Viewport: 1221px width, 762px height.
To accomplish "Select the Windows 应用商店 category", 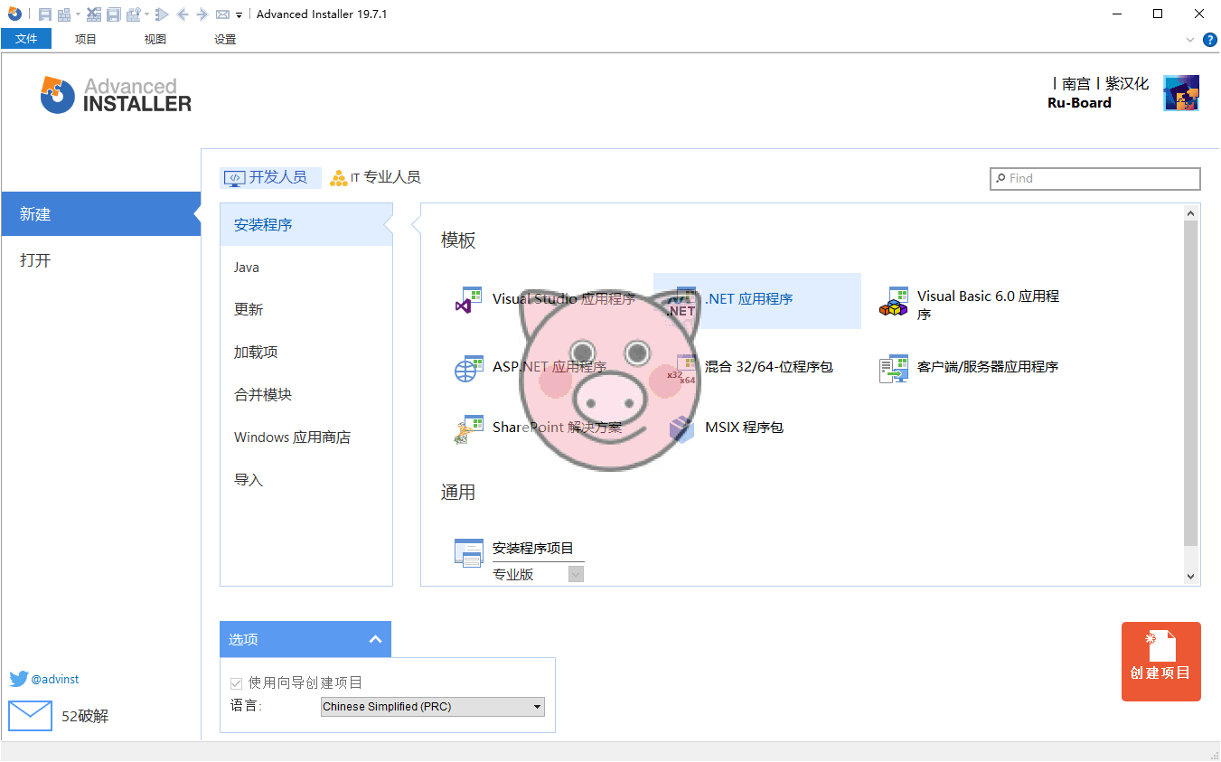I will click(306, 437).
